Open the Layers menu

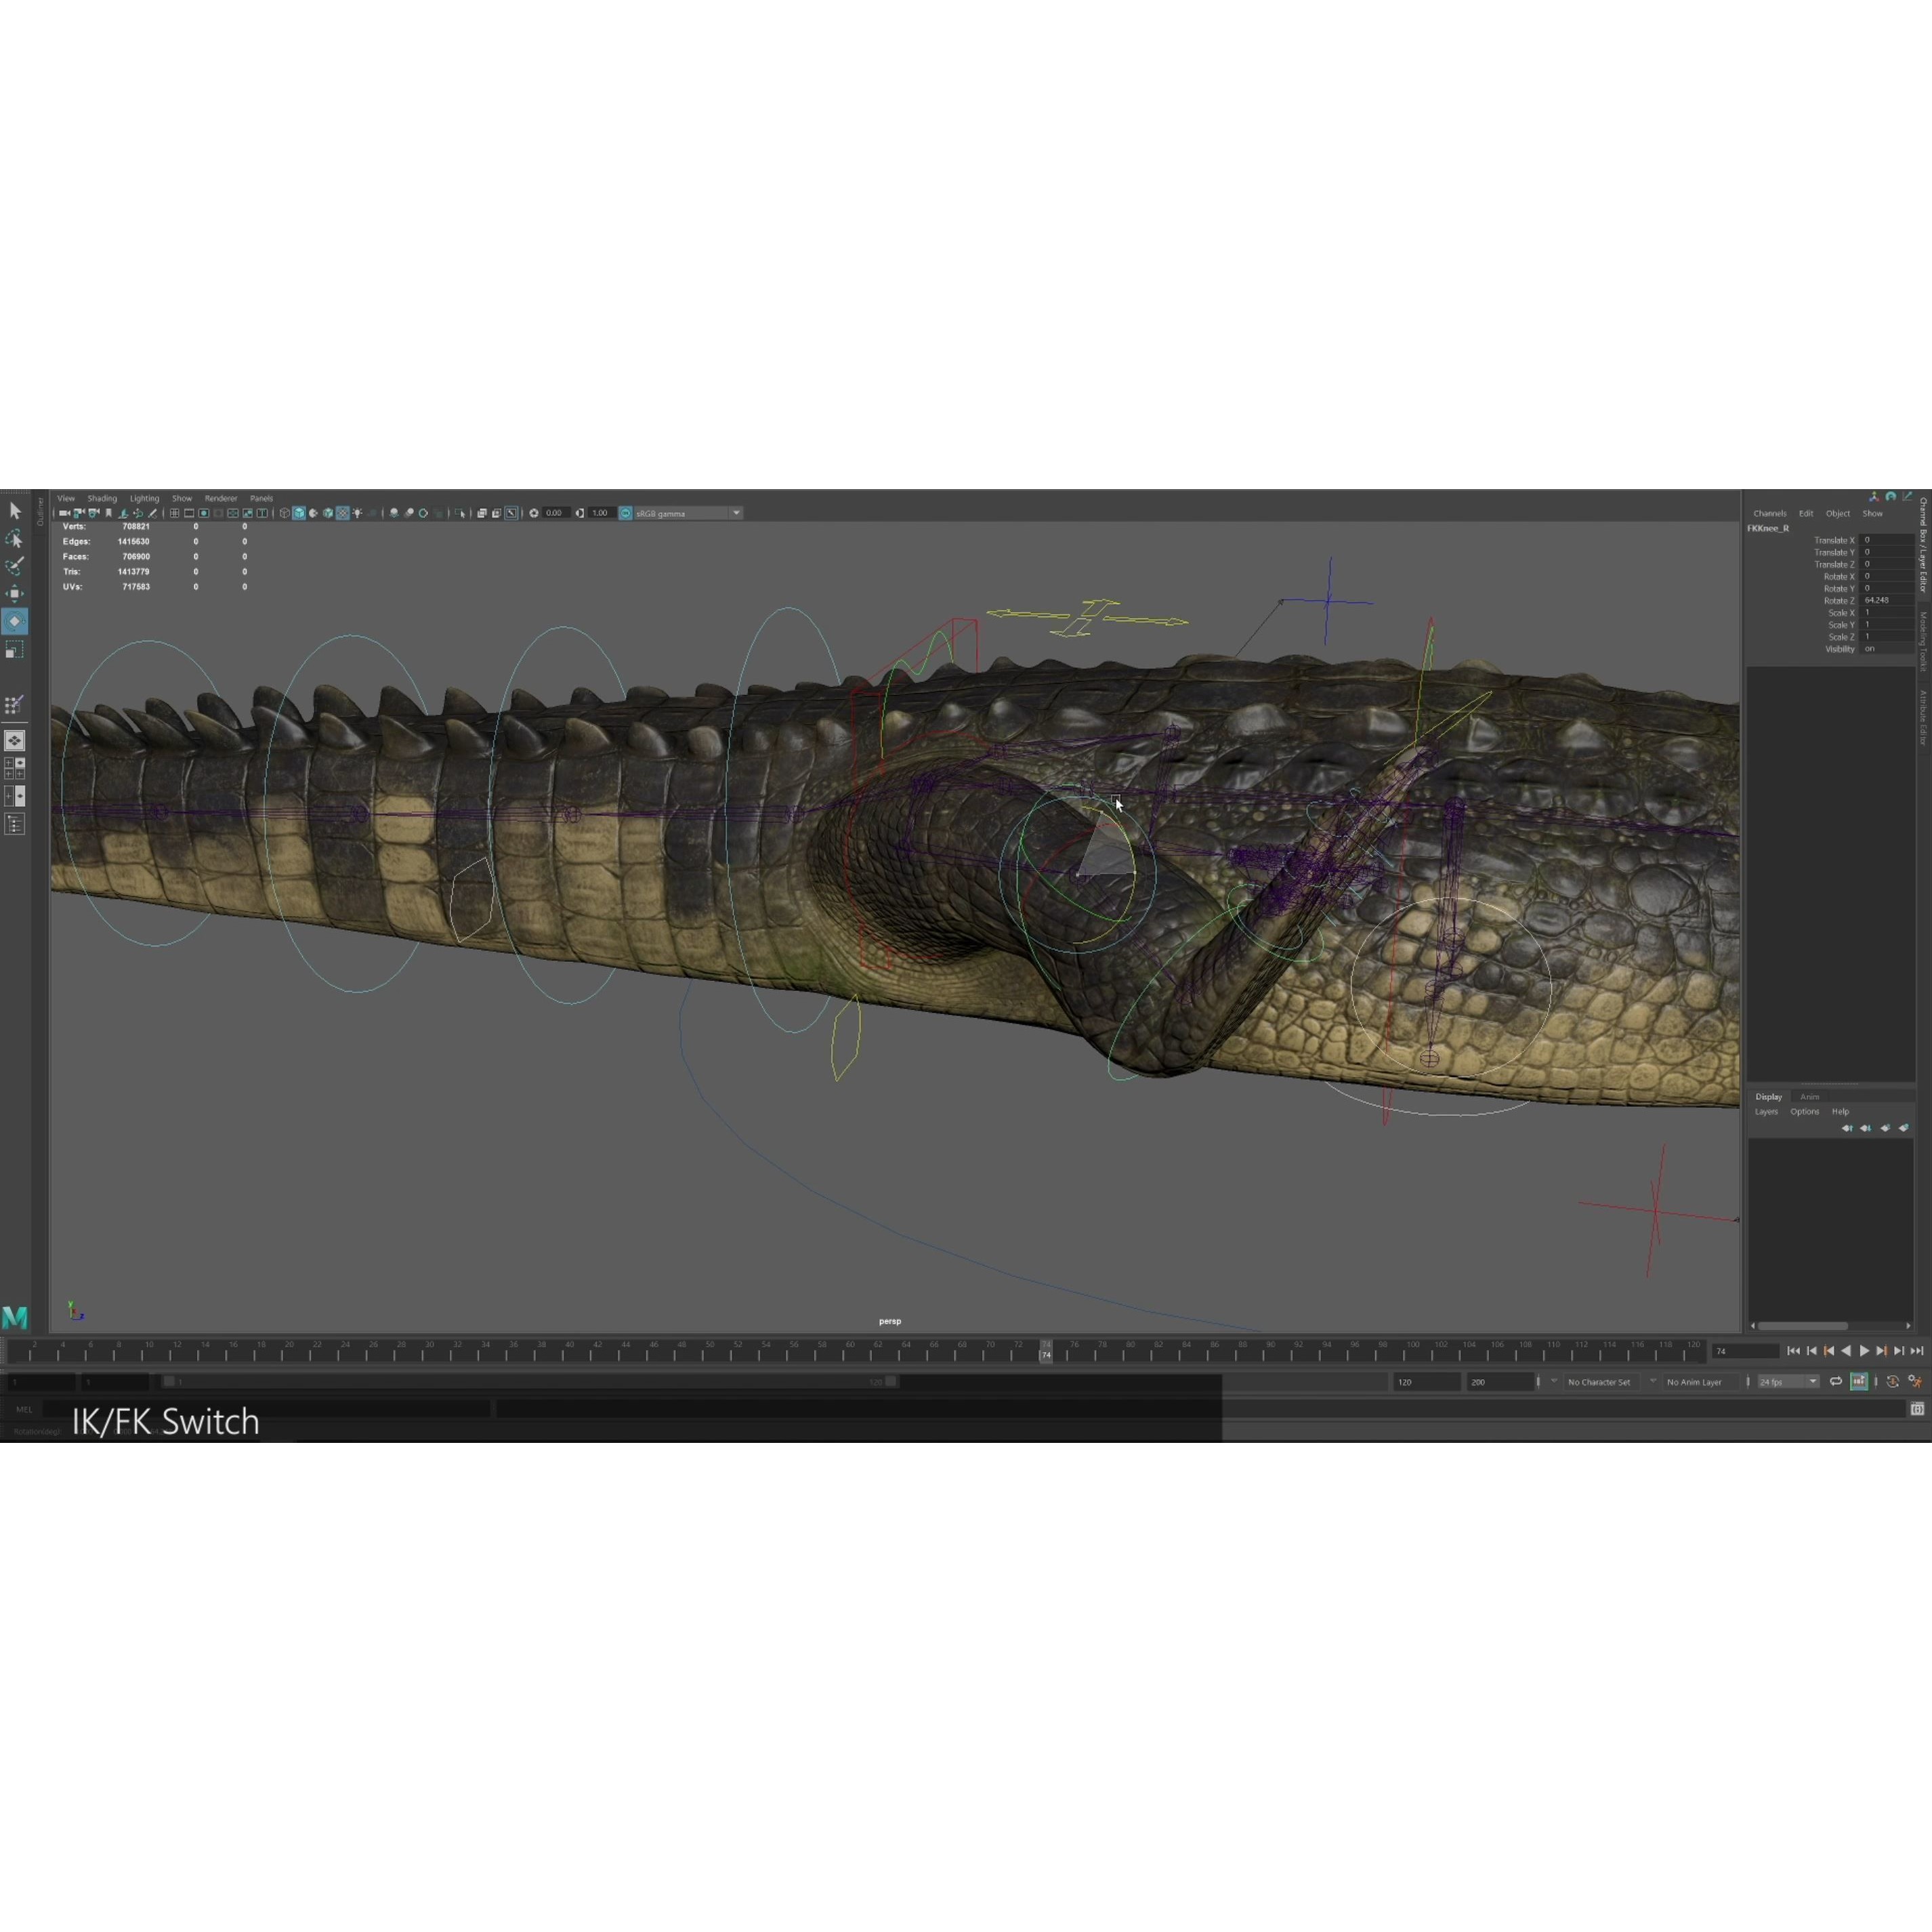1766,1112
